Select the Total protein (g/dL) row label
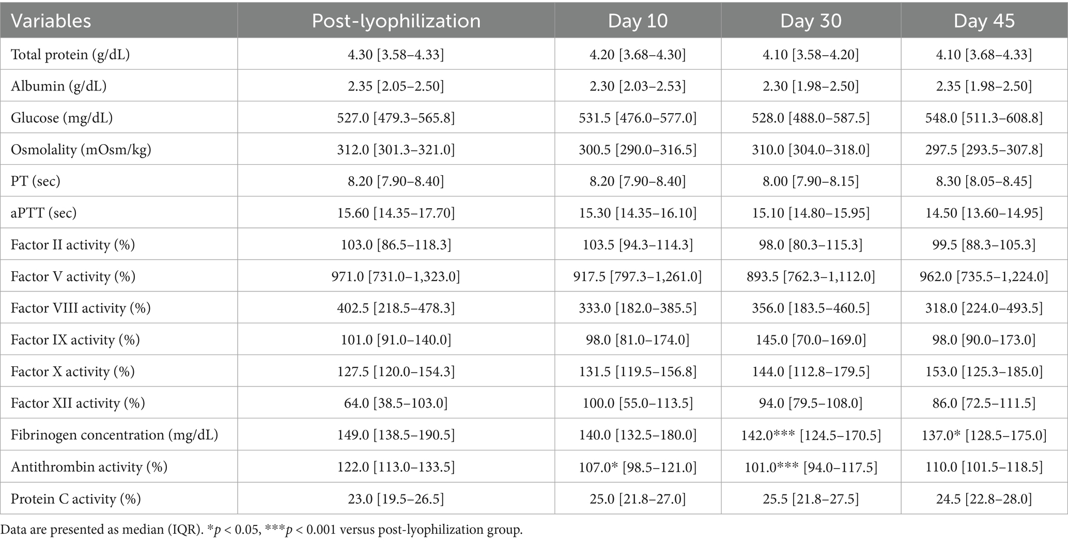Viewport: 1068px width, 542px height. [x=70, y=54]
